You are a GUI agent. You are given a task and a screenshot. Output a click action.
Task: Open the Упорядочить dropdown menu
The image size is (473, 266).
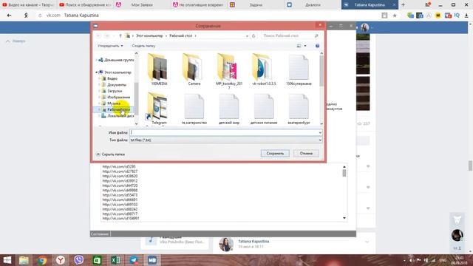[110, 46]
